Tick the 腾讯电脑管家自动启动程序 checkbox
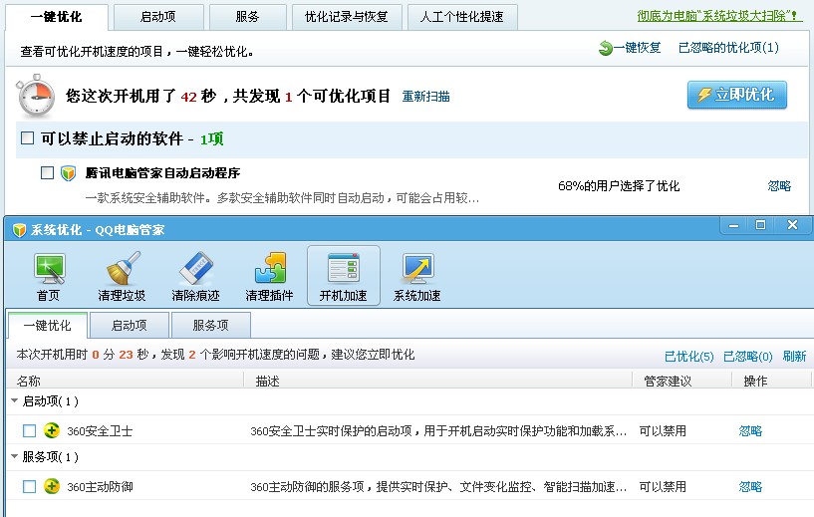The width and height of the screenshot is (814, 517). pos(47,172)
